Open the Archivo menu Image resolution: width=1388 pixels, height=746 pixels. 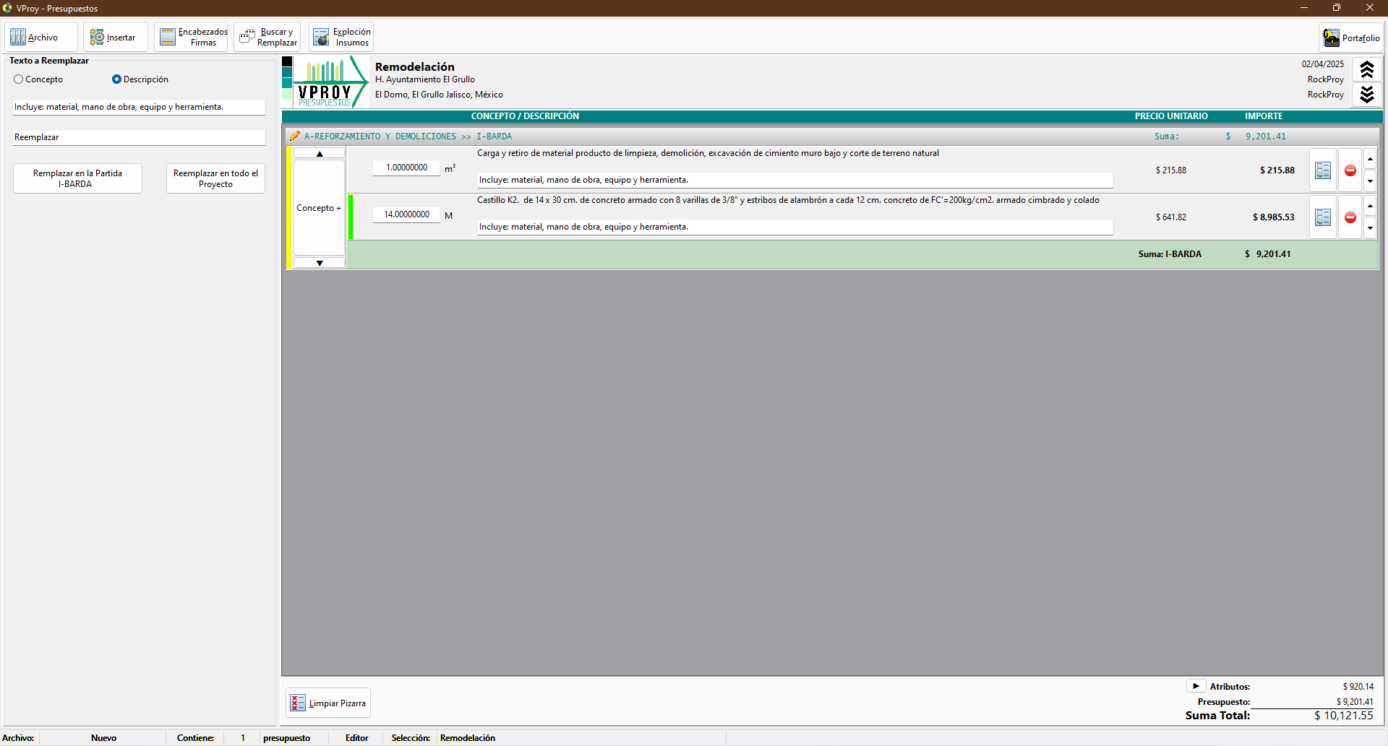(41, 38)
